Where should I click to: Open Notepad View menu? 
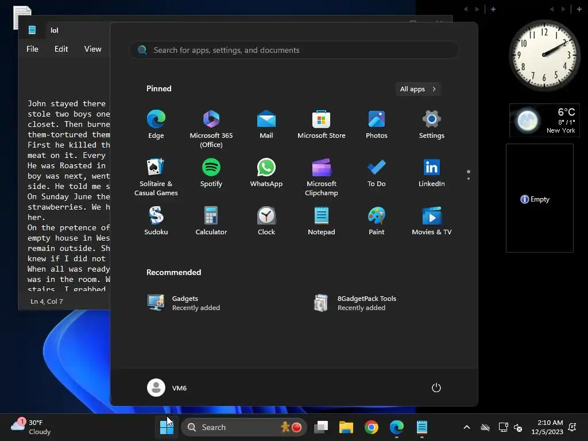92,49
